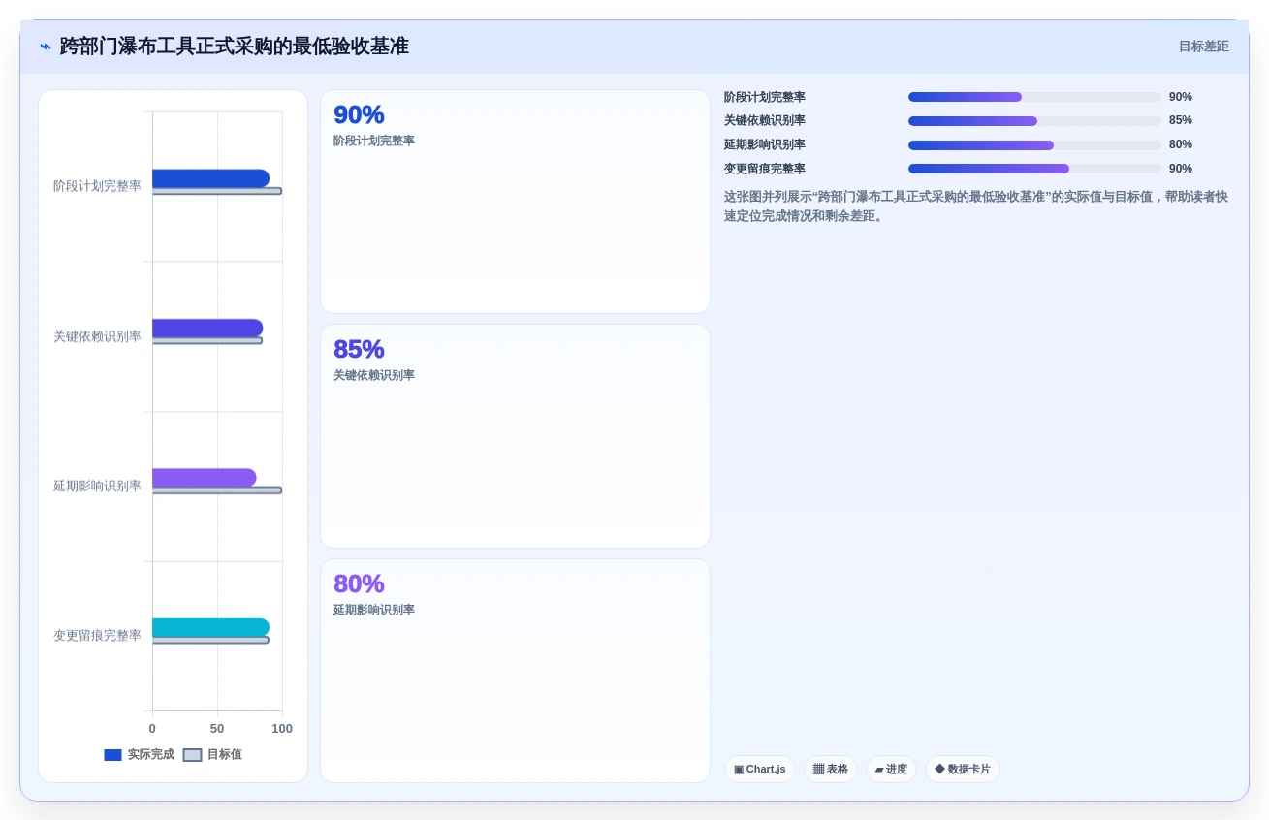Click the 目标差距 label in header
Viewport: 1269px width, 820px height.
(1203, 47)
